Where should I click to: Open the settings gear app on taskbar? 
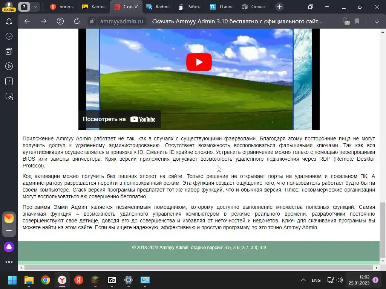point(128,280)
